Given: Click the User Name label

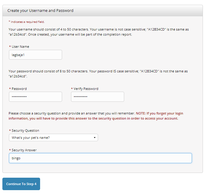Looking at the screenshot, I should [20, 47].
